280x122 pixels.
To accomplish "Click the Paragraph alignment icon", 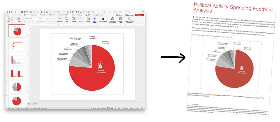I will pos(59,18).
